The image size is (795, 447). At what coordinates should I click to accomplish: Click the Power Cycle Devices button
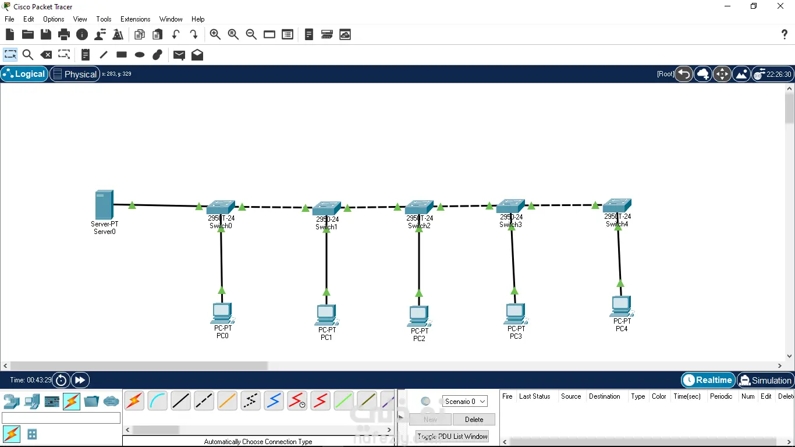coord(61,381)
